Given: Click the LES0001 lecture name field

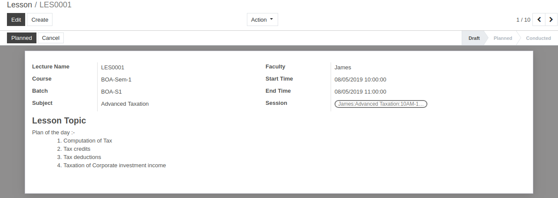Looking at the screenshot, I should click(113, 67).
